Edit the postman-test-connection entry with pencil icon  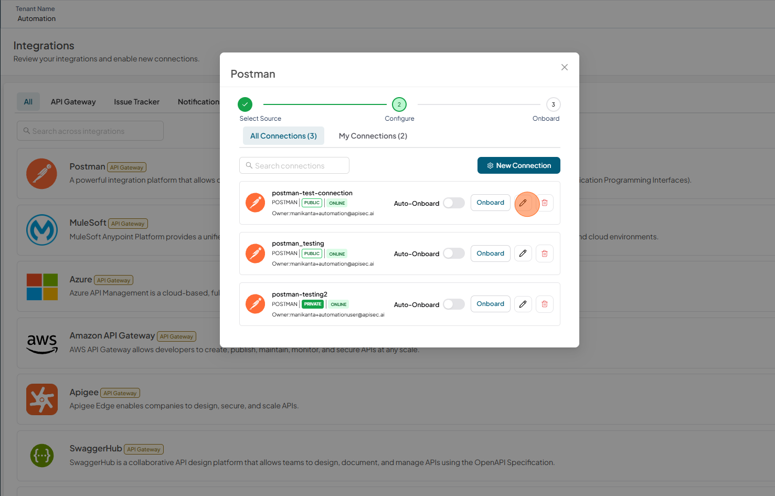click(x=523, y=203)
